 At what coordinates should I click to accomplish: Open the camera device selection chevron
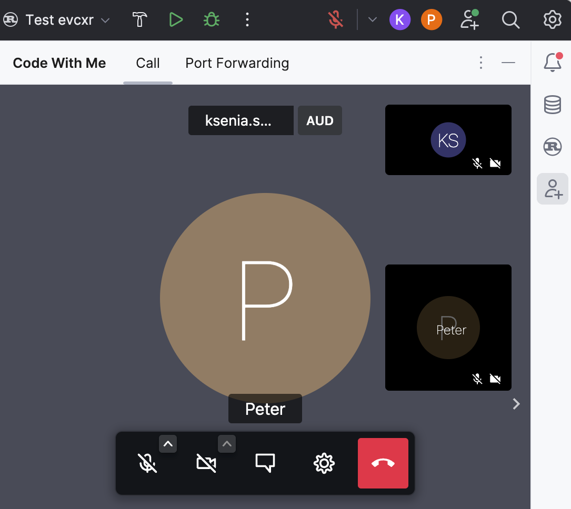click(x=227, y=444)
